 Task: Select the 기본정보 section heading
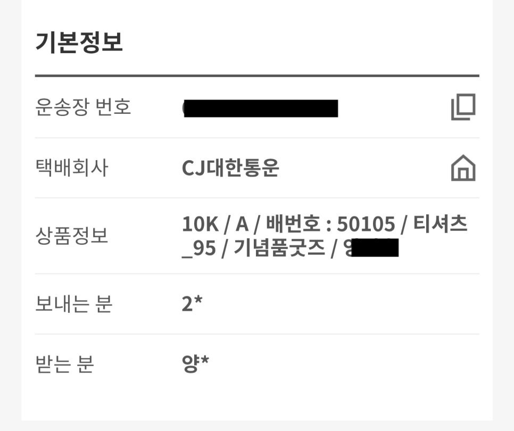79,42
